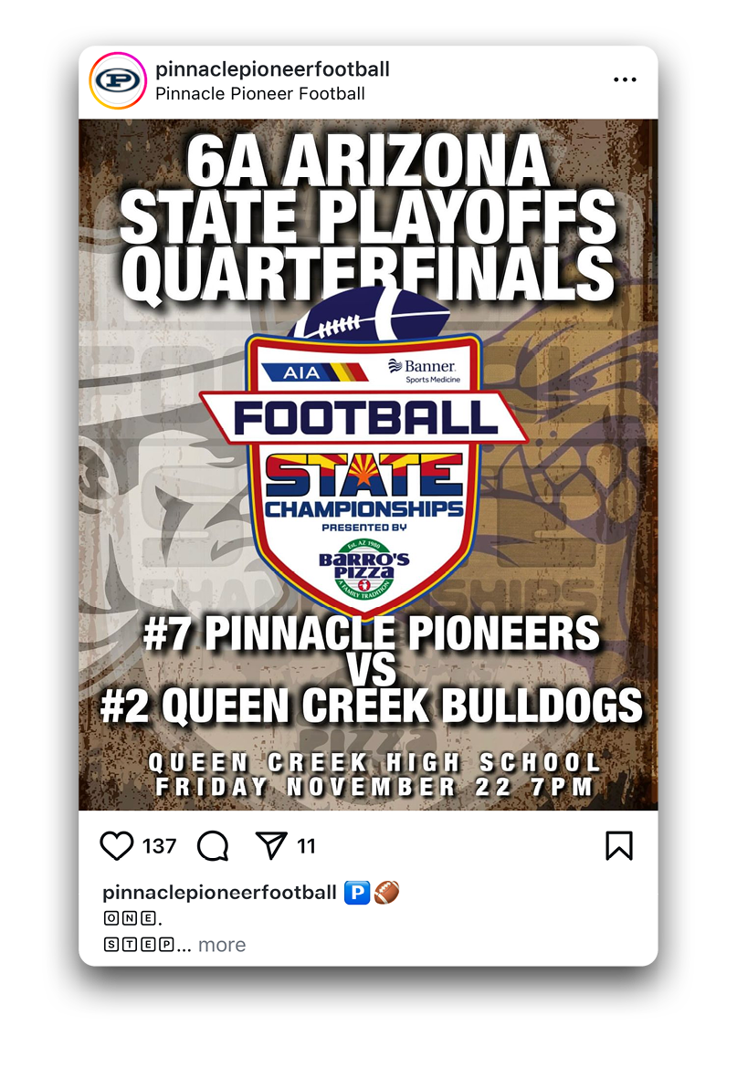The height and width of the screenshot is (1078, 737).
Task: Click the blue P emoji in the caption
Action: [x=356, y=893]
